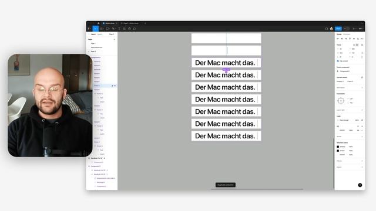
Task: Open the Resources tool
Action: point(124,29)
